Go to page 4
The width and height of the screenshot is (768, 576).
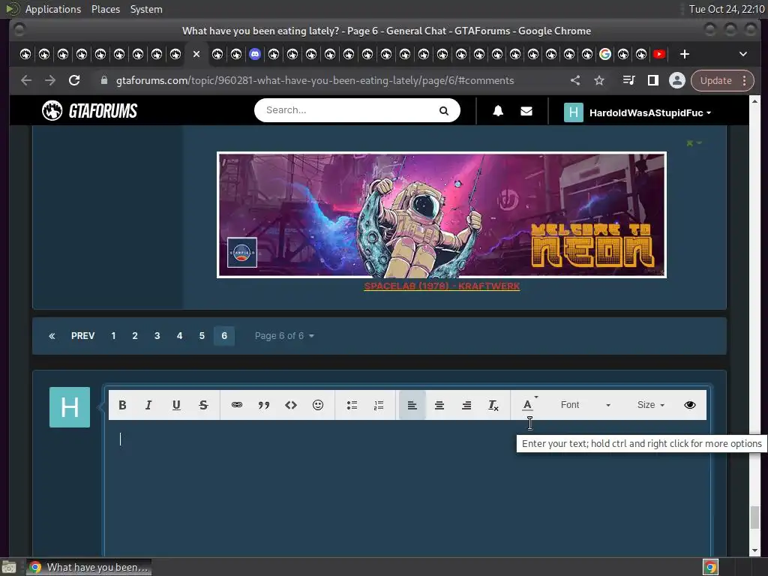180,336
